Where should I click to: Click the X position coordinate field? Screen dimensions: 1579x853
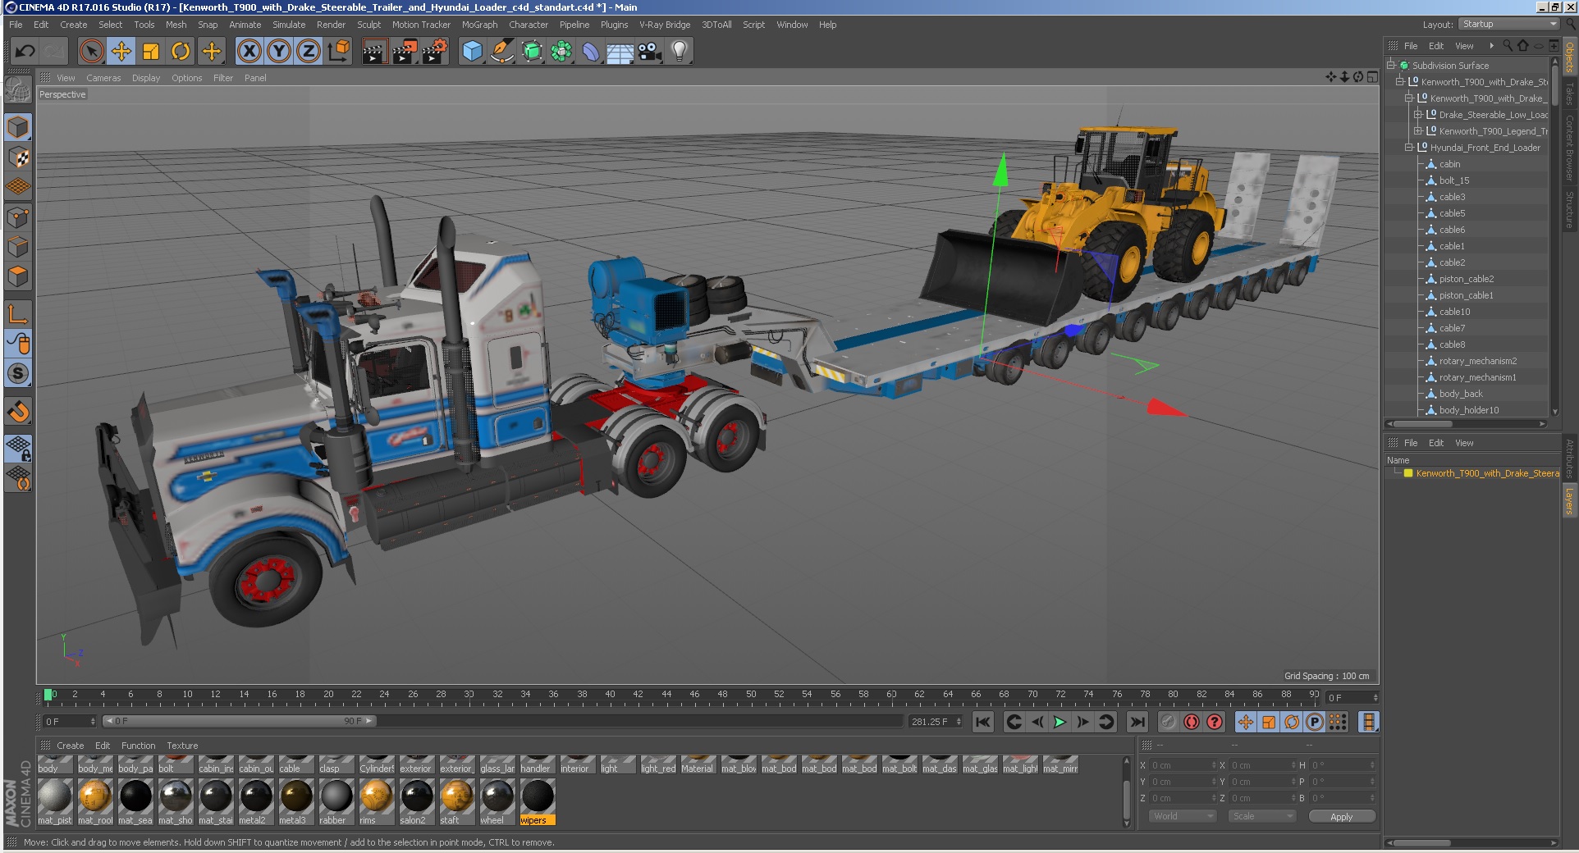coord(1182,765)
